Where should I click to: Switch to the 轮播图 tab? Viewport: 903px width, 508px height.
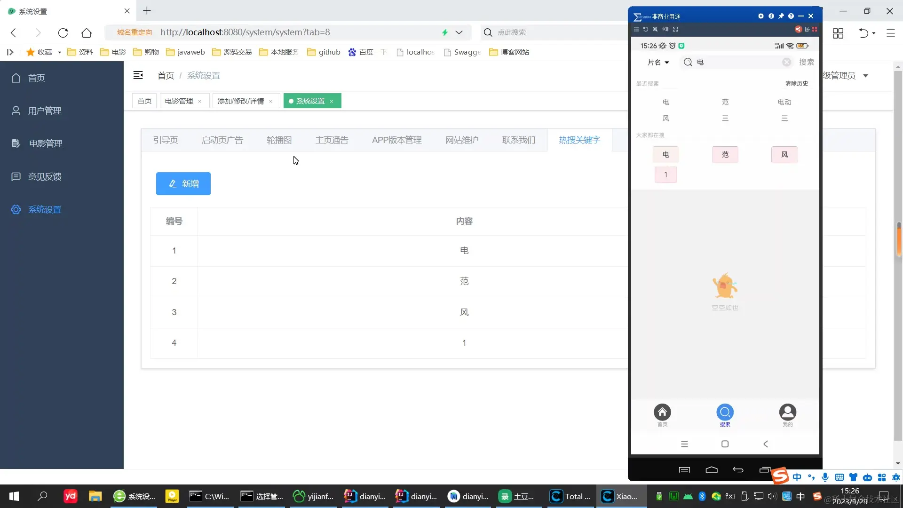[x=279, y=140]
